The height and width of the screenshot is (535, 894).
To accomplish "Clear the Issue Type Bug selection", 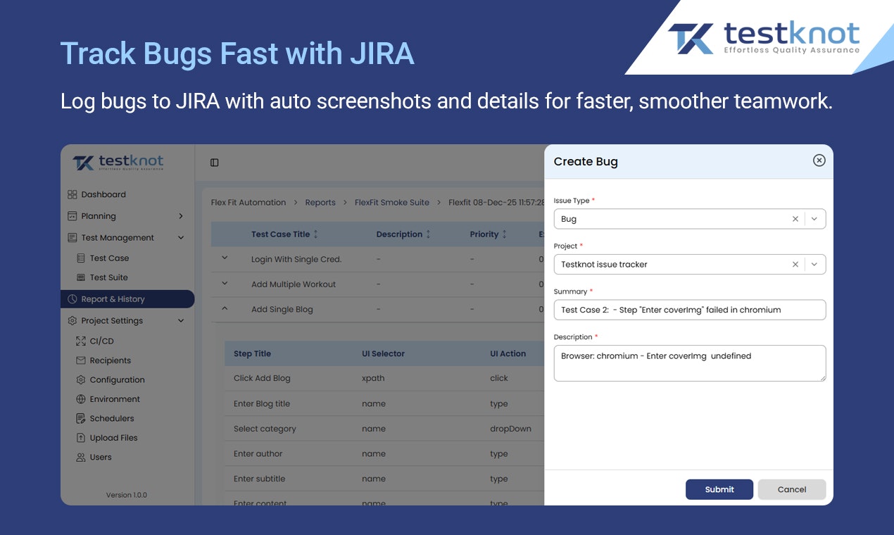I will tap(795, 219).
